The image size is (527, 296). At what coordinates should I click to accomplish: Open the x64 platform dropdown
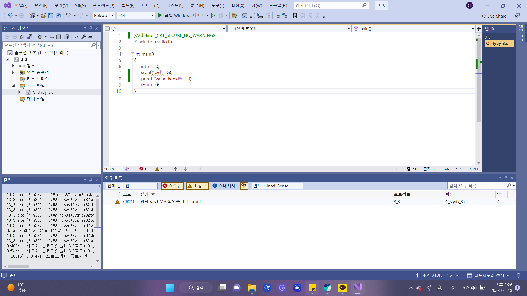click(x=136, y=16)
